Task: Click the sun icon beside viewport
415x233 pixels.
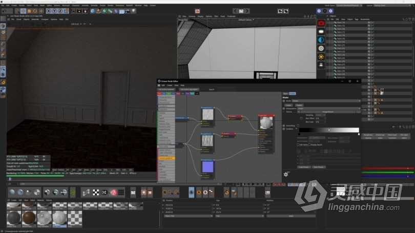Action: click(x=321, y=57)
